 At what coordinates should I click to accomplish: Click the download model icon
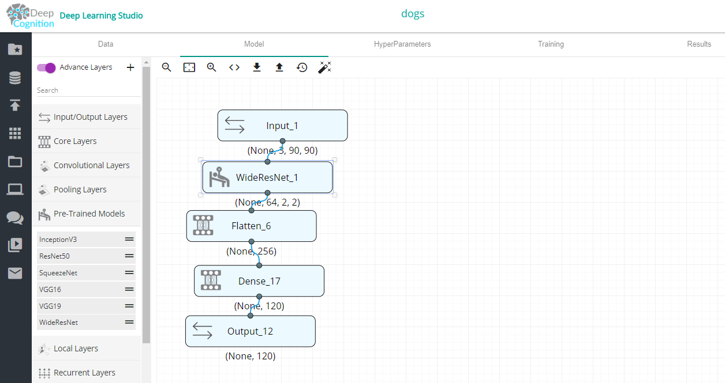[257, 67]
